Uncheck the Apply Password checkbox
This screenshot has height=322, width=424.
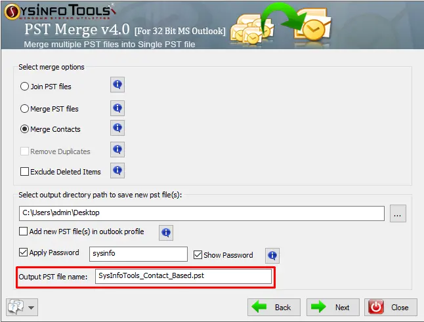23,252
